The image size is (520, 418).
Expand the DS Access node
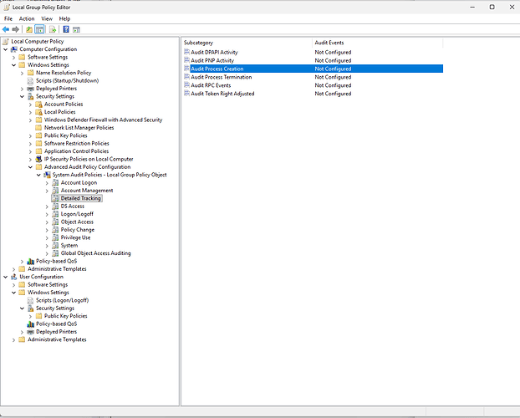click(47, 206)
